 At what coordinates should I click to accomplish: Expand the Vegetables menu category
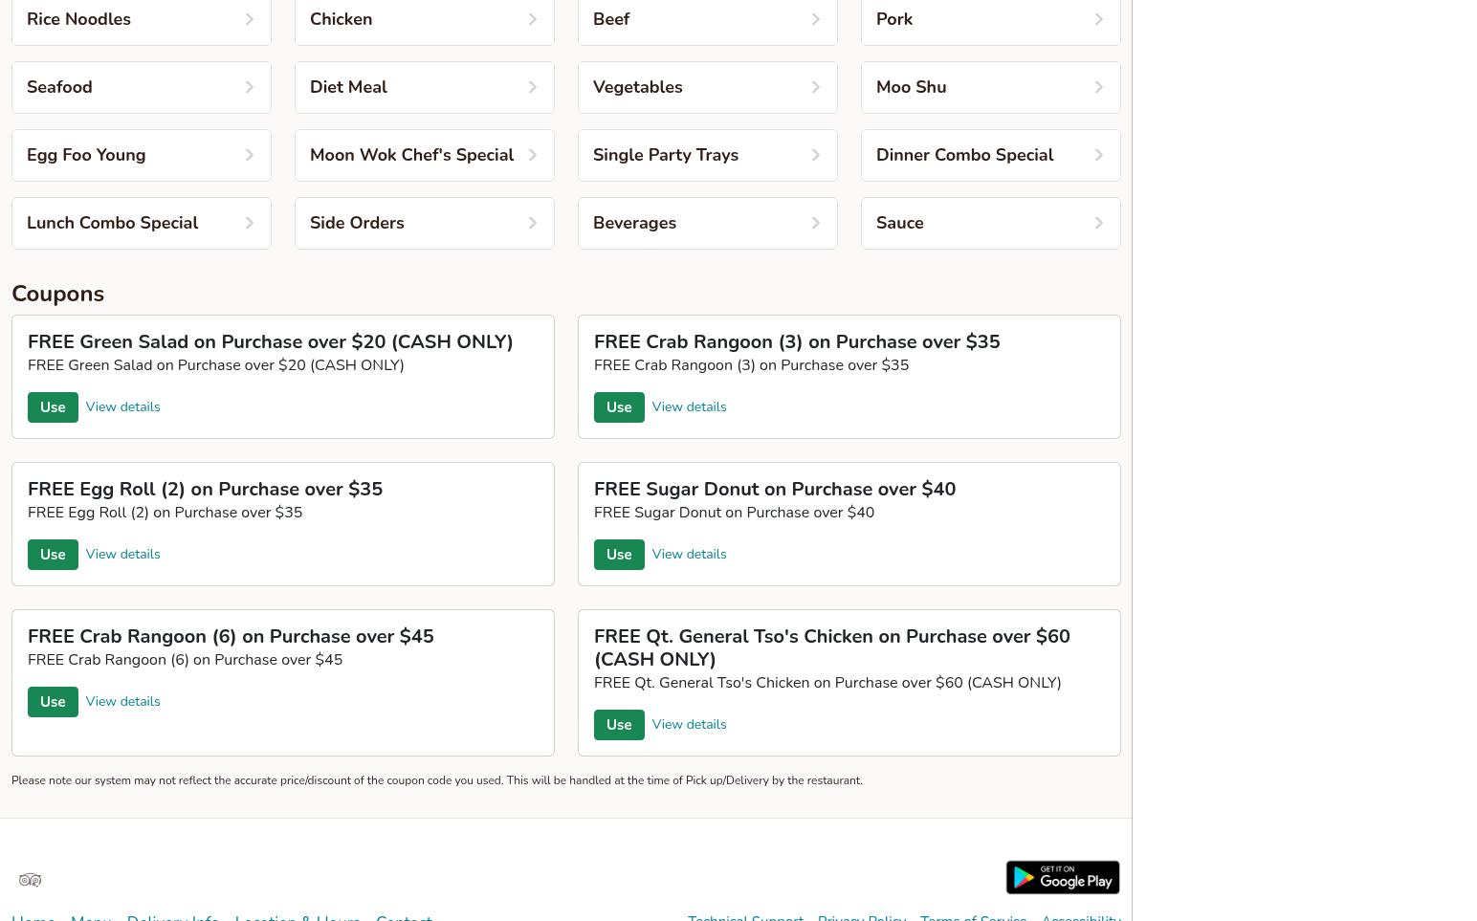pos(707,88)
